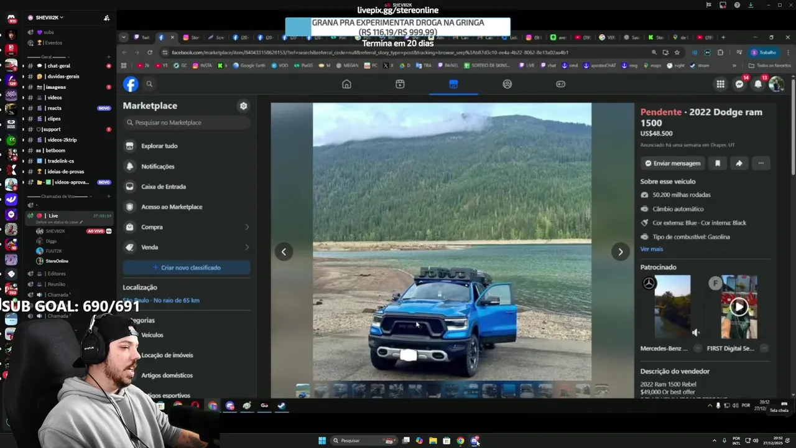The height and width of the screenshot is (448, 796).
Task: Open browser tab search dropdown arrow
Action: point(124,37)
